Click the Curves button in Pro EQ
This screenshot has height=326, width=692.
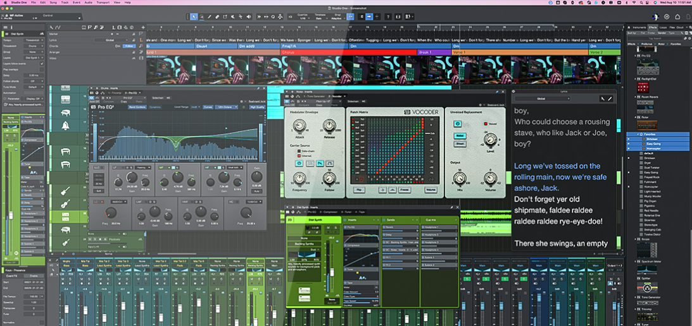click(208, 107)
